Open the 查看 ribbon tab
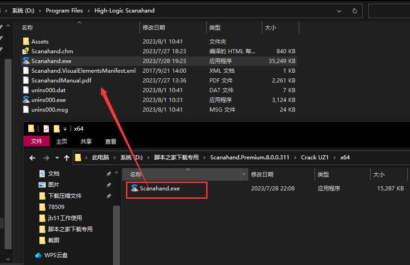The width and height of the screenshot is (410, 265). (x=111, y=141)
